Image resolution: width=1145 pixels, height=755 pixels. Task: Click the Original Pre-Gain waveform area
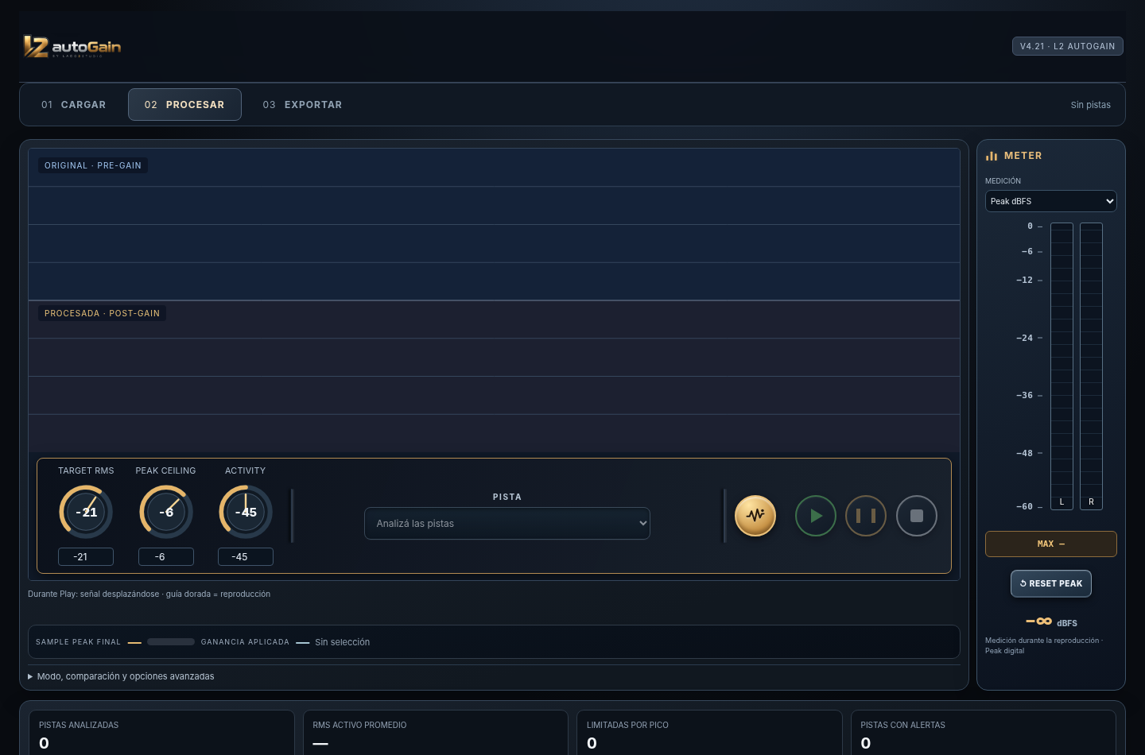pyautogui.click(x=494, y=224)
